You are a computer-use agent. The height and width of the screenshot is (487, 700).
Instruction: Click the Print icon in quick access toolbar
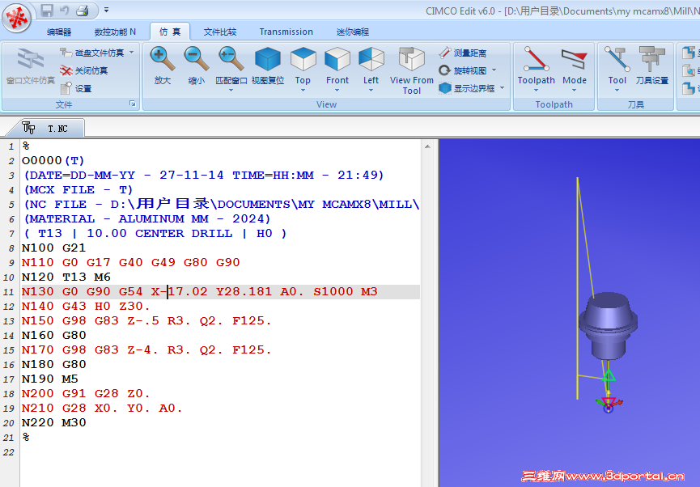[x=83, y=10]
